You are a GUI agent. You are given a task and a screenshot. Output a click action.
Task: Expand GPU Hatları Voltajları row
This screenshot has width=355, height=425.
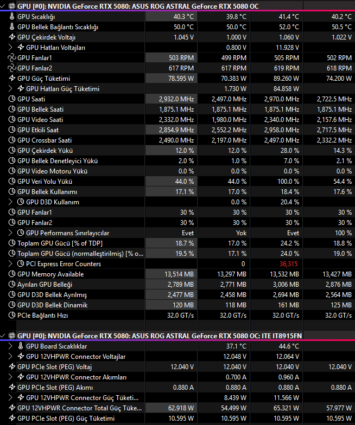tap(10, 48)
